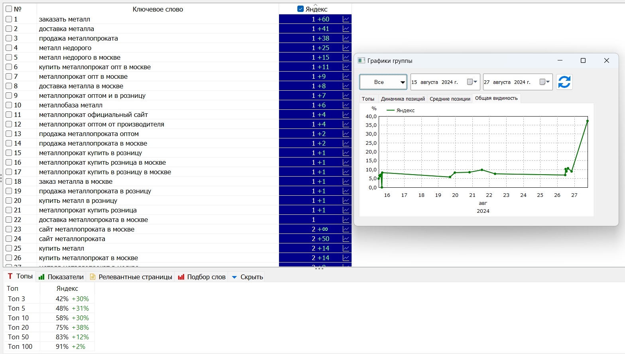Open chart icon for металлопрокат официальный сайт
This screenshot has width=625, height=354.
(346, 115)
